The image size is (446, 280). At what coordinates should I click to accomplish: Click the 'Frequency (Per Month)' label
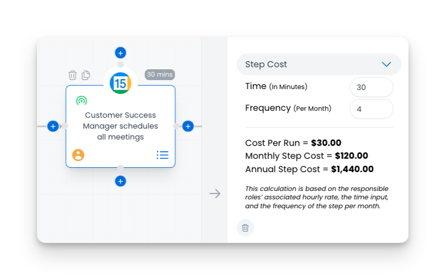point(288,108)
